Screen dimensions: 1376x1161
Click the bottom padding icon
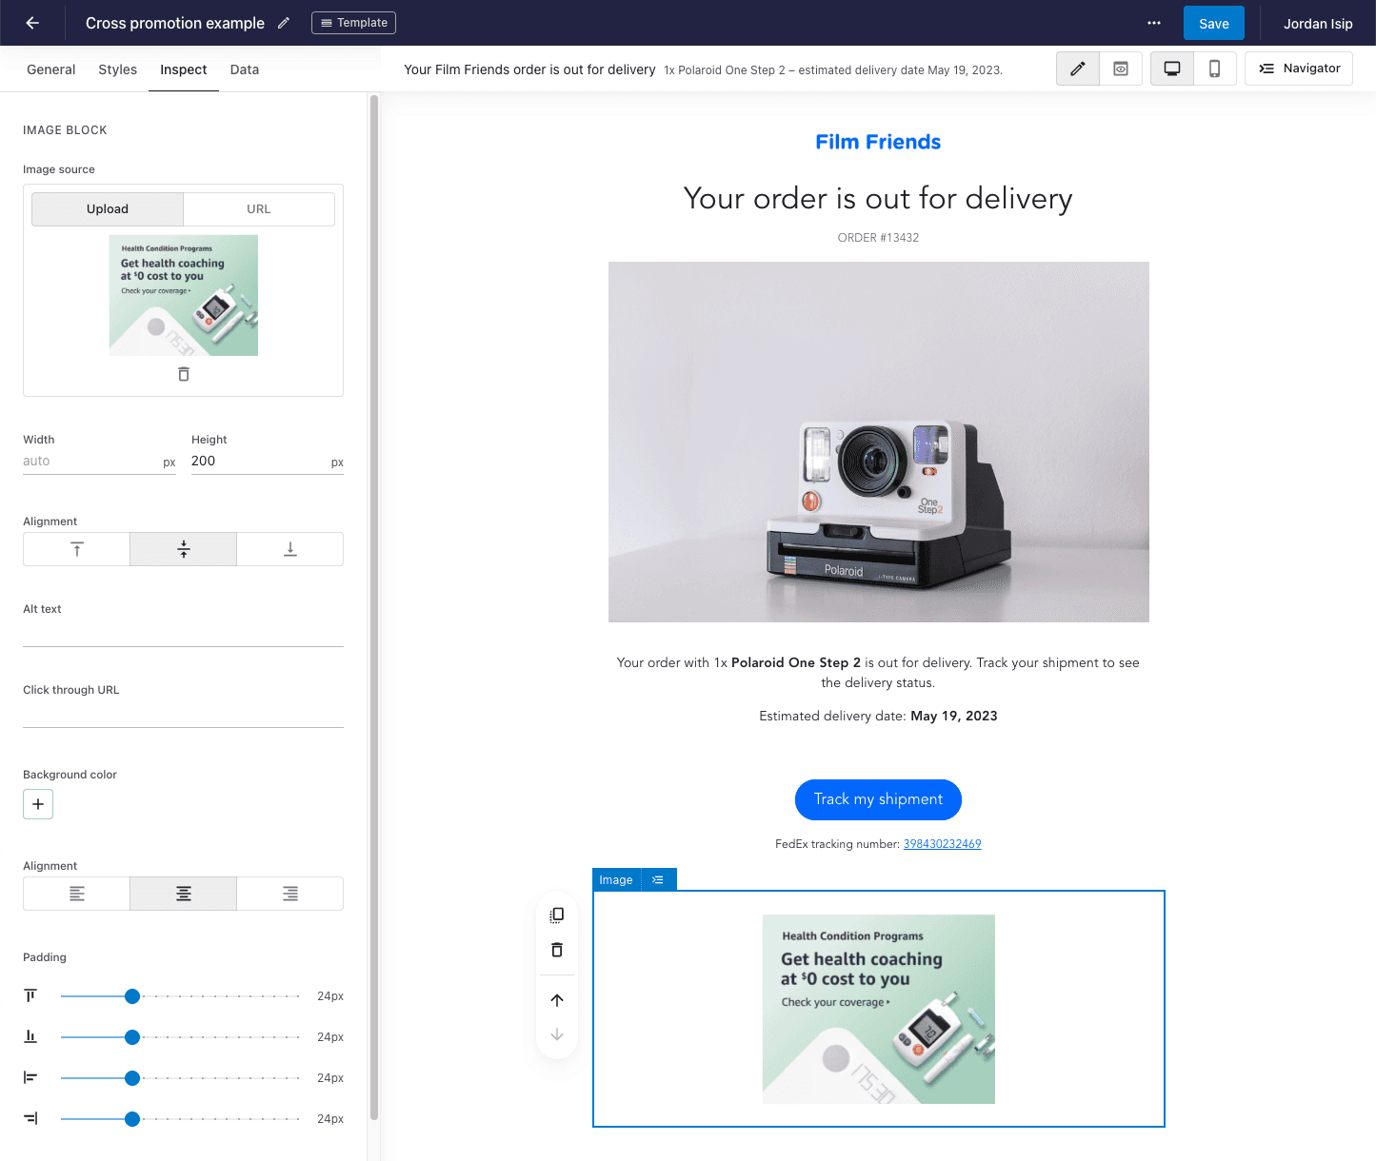(30, 1036)
